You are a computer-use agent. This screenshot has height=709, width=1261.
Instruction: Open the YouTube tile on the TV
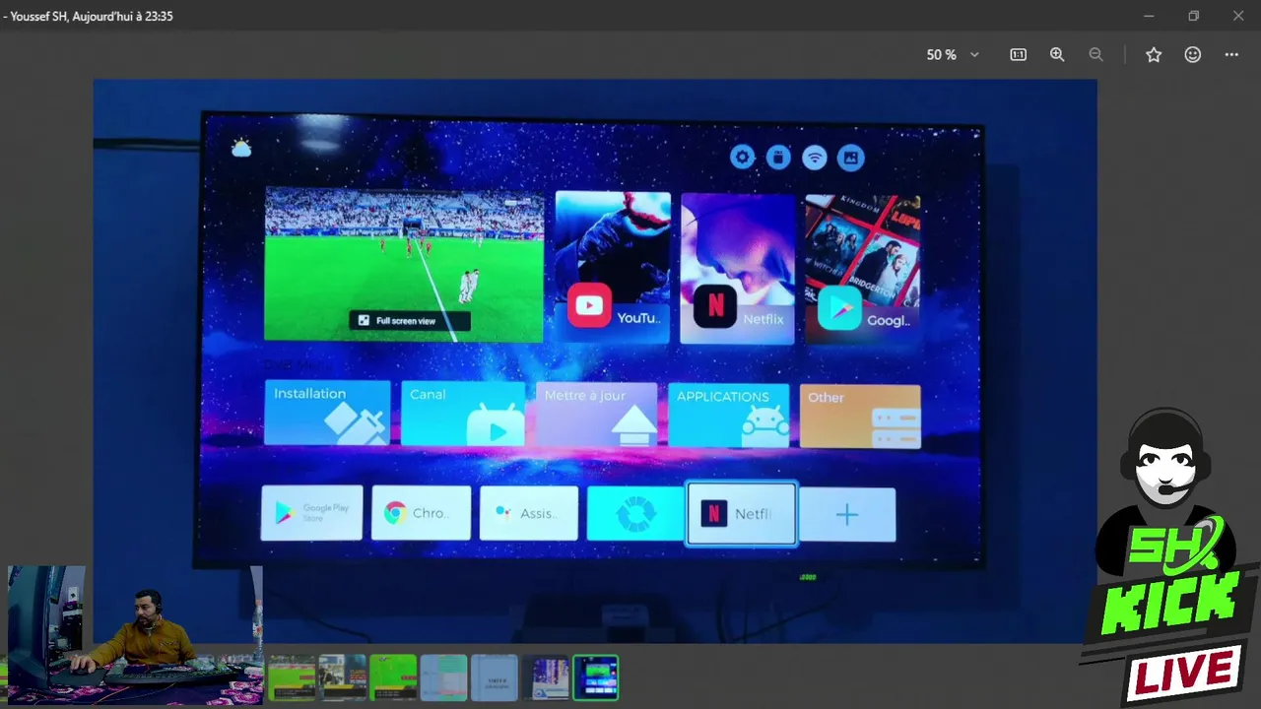coord(613,267)
